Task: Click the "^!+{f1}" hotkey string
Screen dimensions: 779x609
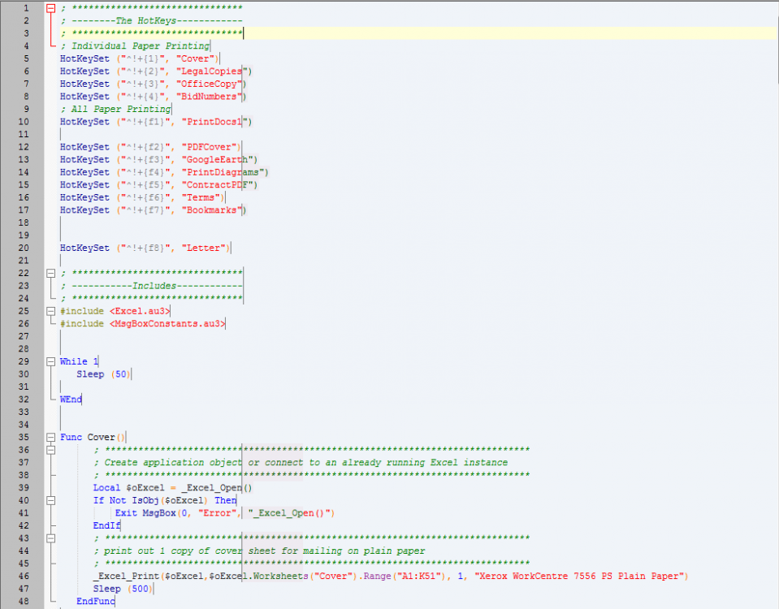Action: pyautogui.click(x=145, y=122)
